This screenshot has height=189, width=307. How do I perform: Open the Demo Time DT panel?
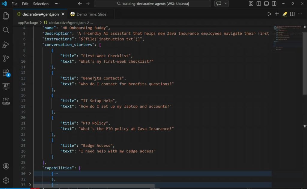click(6, 87)
